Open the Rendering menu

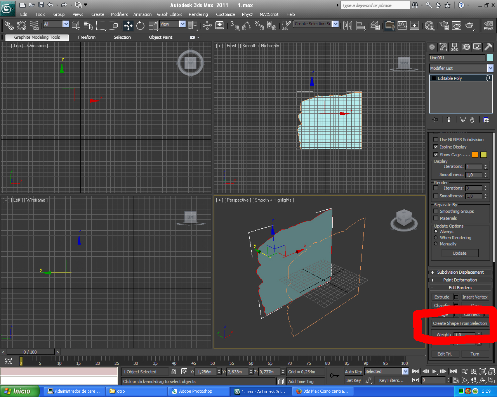(x=198, y=14)
